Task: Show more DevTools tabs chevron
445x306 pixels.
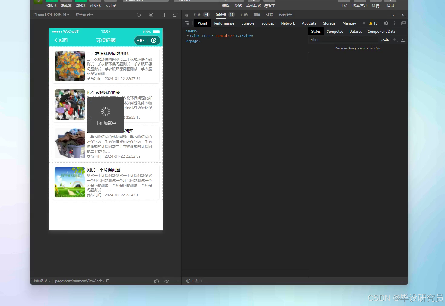Action: [x=364, y=23]
